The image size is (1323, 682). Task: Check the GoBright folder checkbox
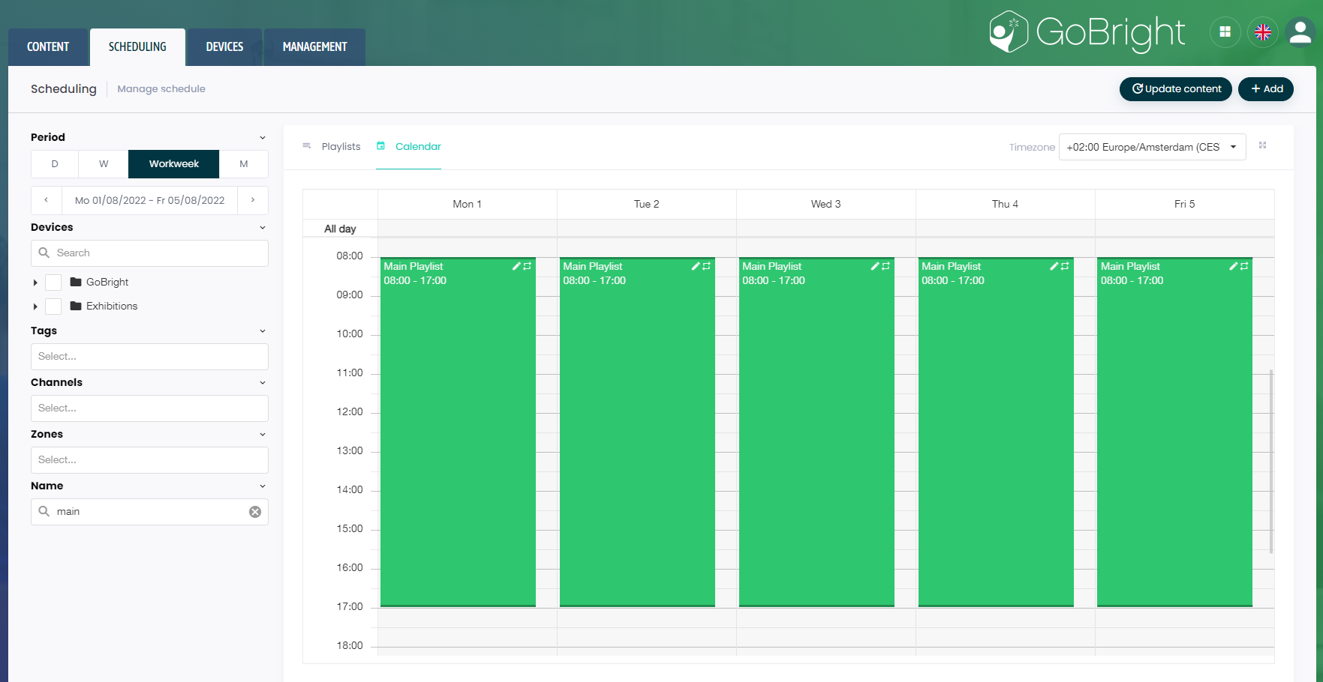(x=53, y=283)
